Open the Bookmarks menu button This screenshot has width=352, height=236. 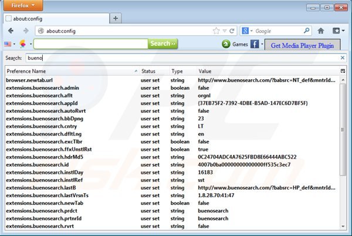338,31
